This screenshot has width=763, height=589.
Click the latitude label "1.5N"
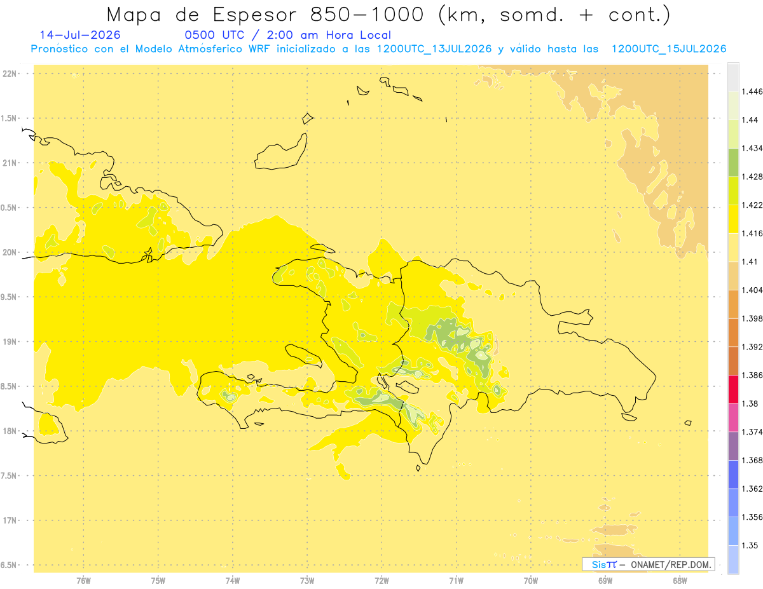pyautogui.click(x=10, y=118)
